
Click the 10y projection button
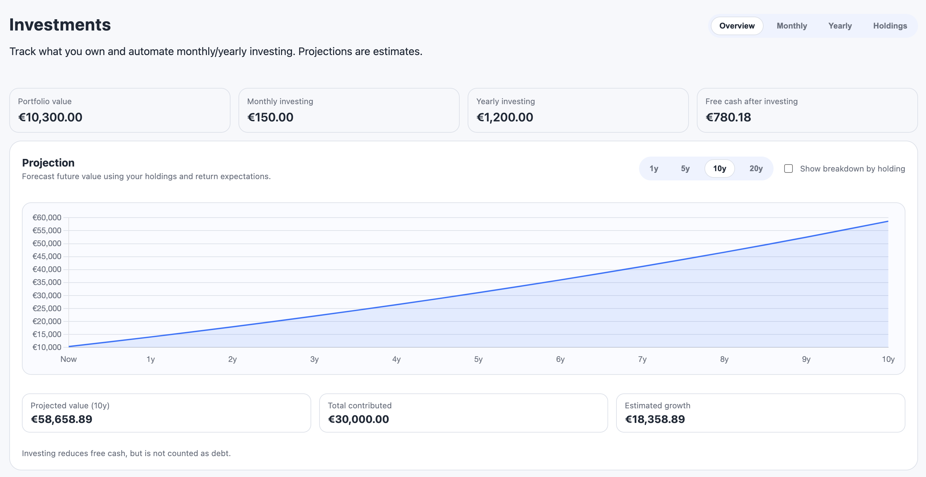click(x=719, y=168)
